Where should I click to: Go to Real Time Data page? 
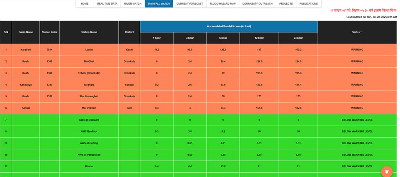point(107,4)
